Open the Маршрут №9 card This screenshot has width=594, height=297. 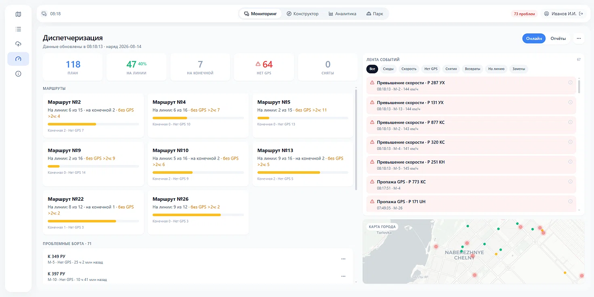[93, 164]
